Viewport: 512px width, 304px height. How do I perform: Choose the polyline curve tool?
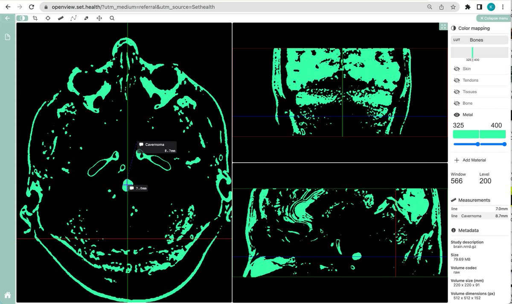73,18
